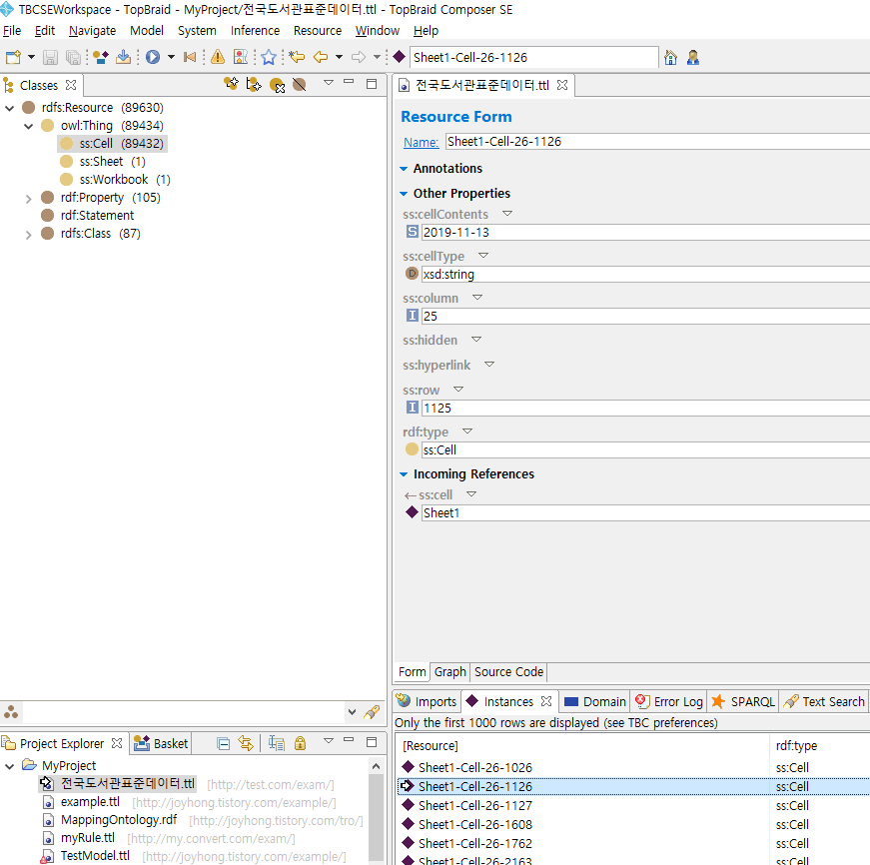Click the lock icon in Project Explorer

tap(301, 743)
